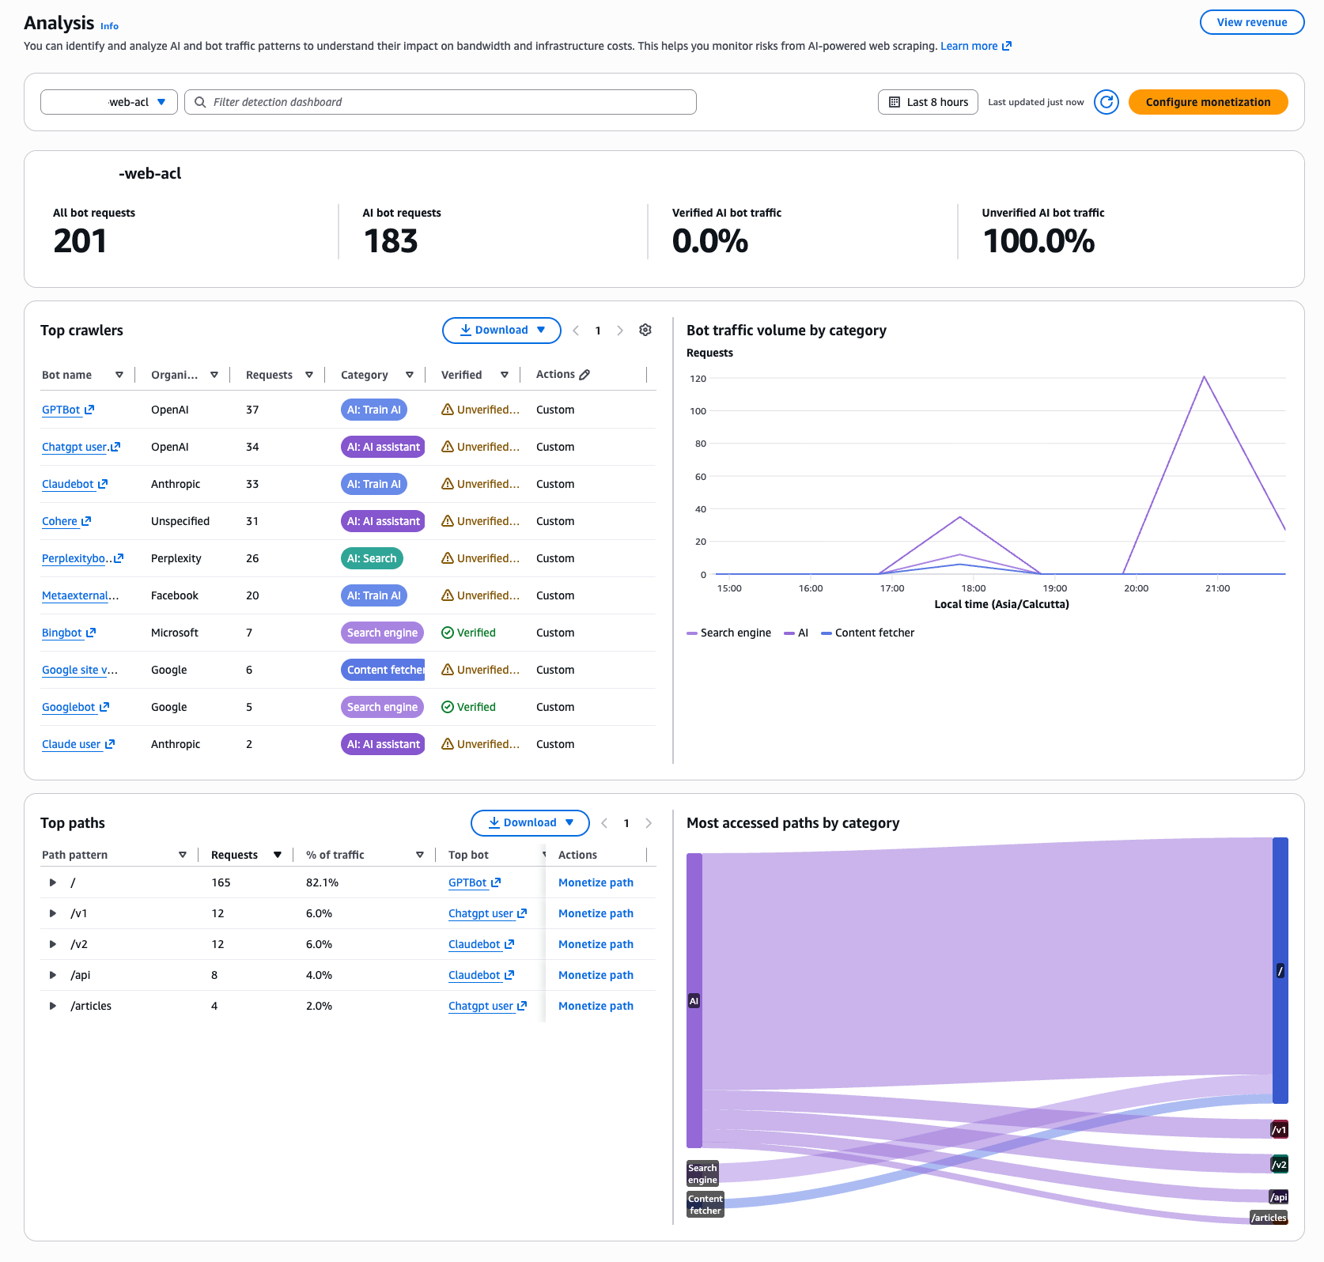This screenshot has height=1262, width=1324.
Task: Open Top crawlers table settings gear
Action: tap(645, 331)
